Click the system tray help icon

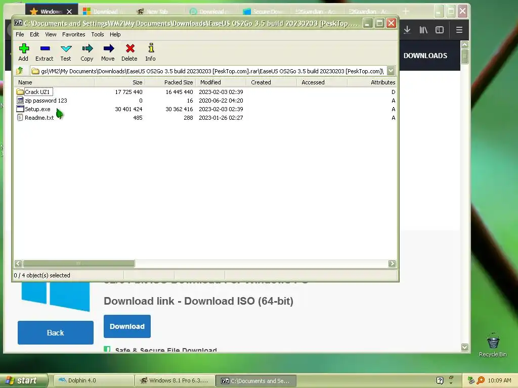[440, 380]
